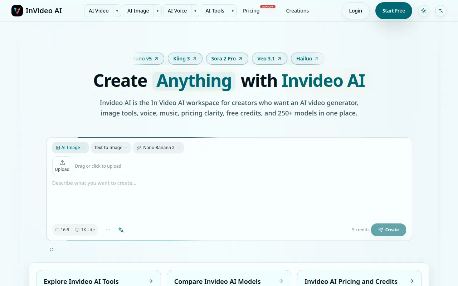
Task: Click the refresh icon below the composer
Action: click(52, 250)
